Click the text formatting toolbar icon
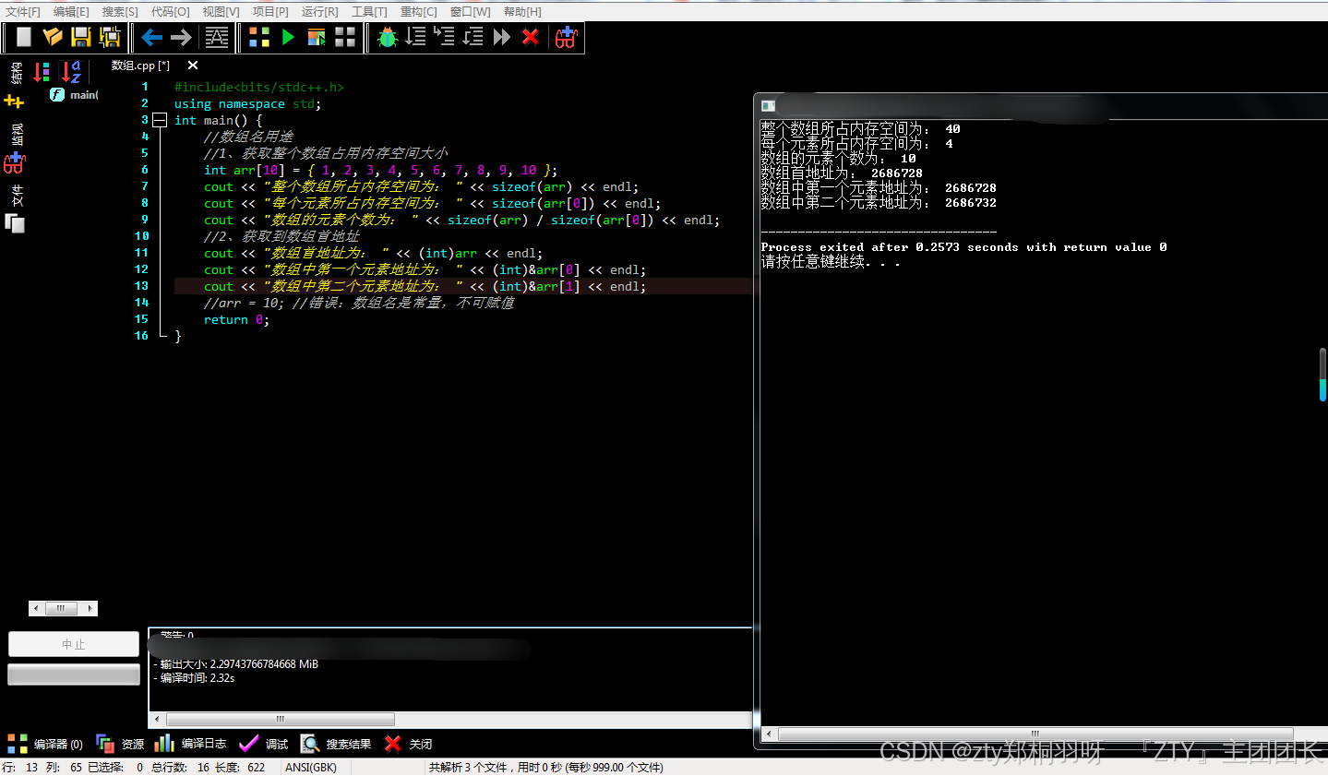This screenshot has height=776, width=1328. 216,37
